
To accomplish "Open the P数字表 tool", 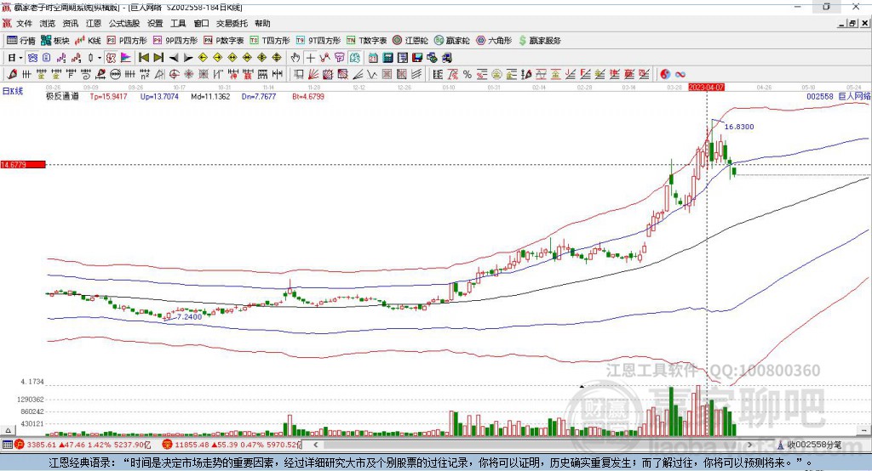I will pyautogui.click(x=224, y=41).
